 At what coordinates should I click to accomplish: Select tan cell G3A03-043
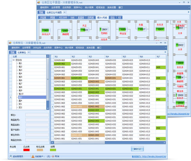pos(96,81)
